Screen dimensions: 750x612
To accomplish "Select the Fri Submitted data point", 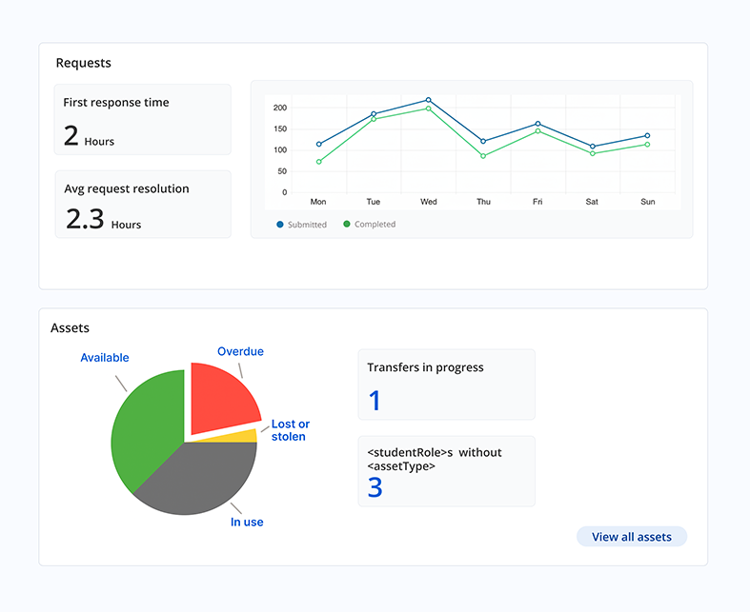I will click(537, 124).
